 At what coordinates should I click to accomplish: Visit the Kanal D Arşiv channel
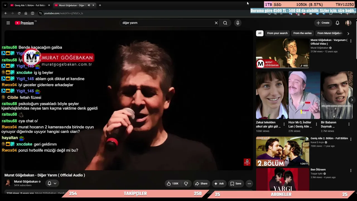pyautogui.click(x=317, y=142)
